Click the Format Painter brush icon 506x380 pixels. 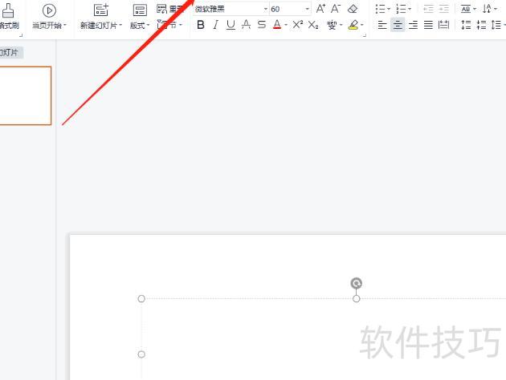pos(8,10)
